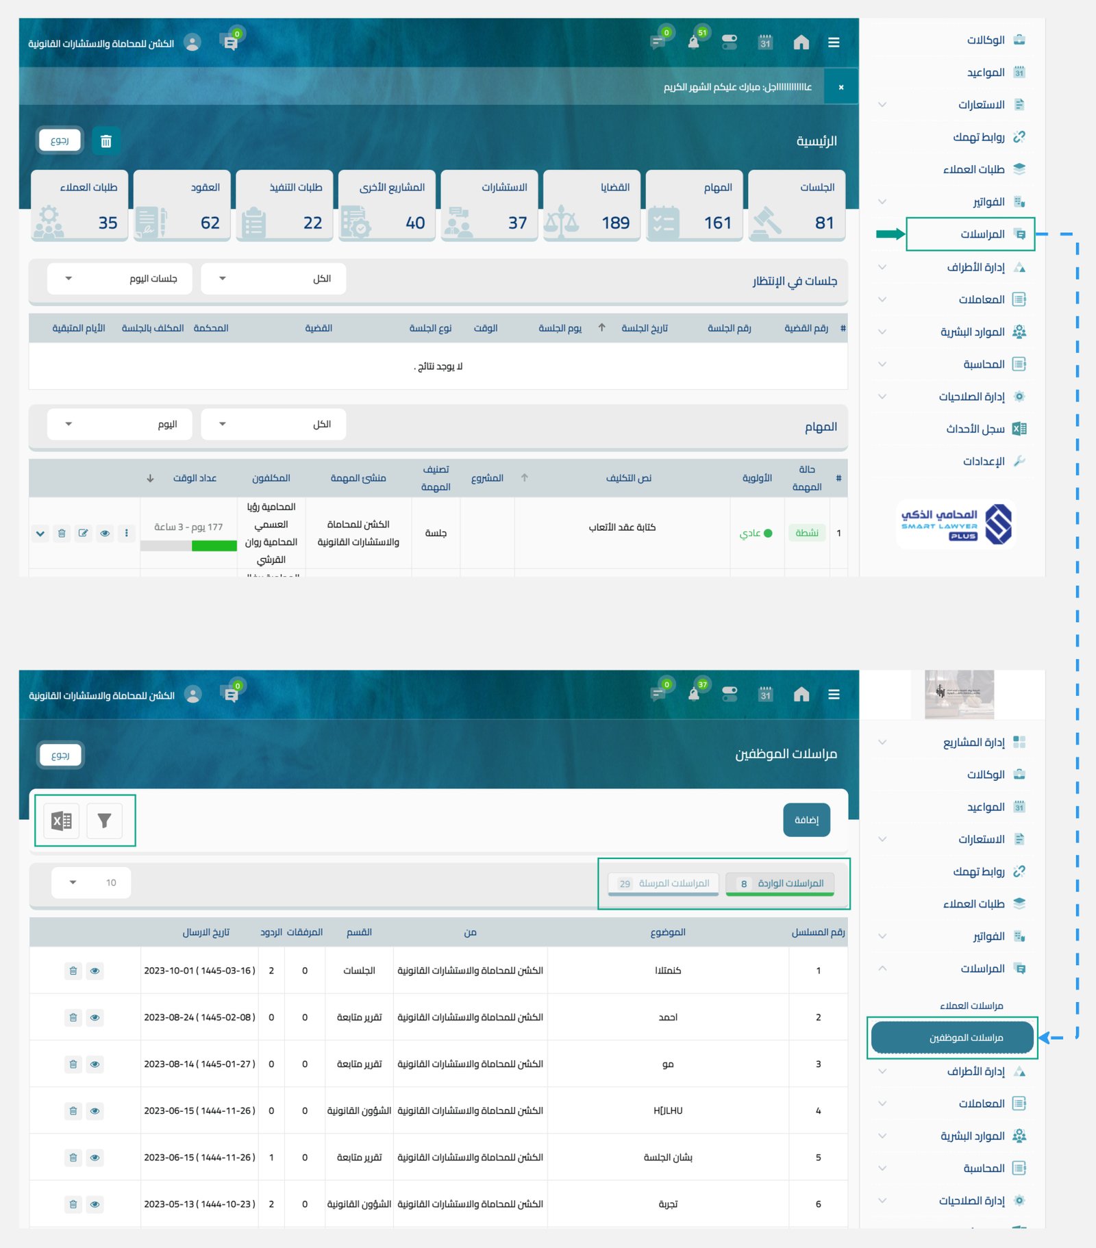View correspondence بشان الجلسة eye icon
Viewport: 1096px width, 1248px height.
click(x=95, y=1157)
